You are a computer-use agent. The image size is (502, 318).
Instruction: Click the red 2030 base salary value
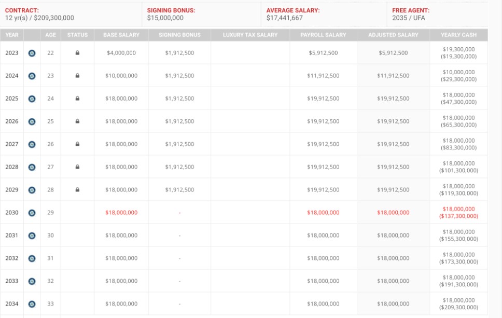pos(121,213)
